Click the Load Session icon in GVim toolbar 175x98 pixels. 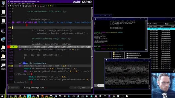point(38,6)
